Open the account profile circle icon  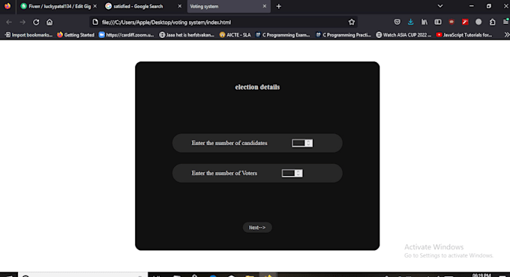[478, 22]
